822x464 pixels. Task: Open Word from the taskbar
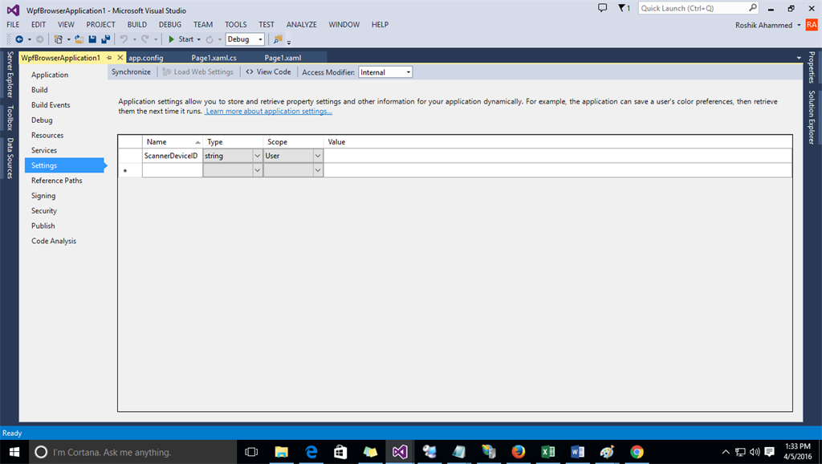tap(578, 452)
